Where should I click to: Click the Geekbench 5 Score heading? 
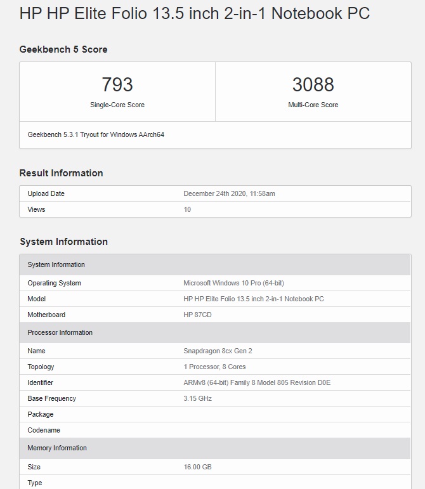pyautogui.click(x=63, y=49)
